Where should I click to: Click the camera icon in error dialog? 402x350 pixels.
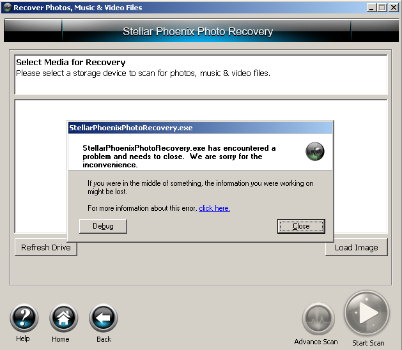tap(315, 151)
